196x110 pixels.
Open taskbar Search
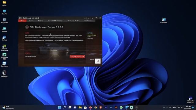65,107
